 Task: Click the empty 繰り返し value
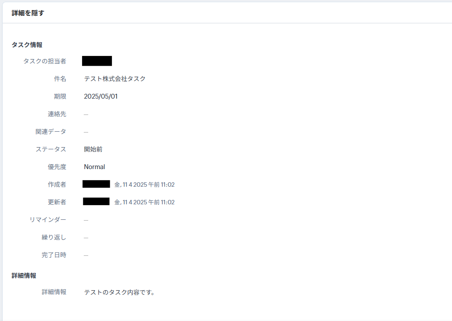[x=86, y=237]
